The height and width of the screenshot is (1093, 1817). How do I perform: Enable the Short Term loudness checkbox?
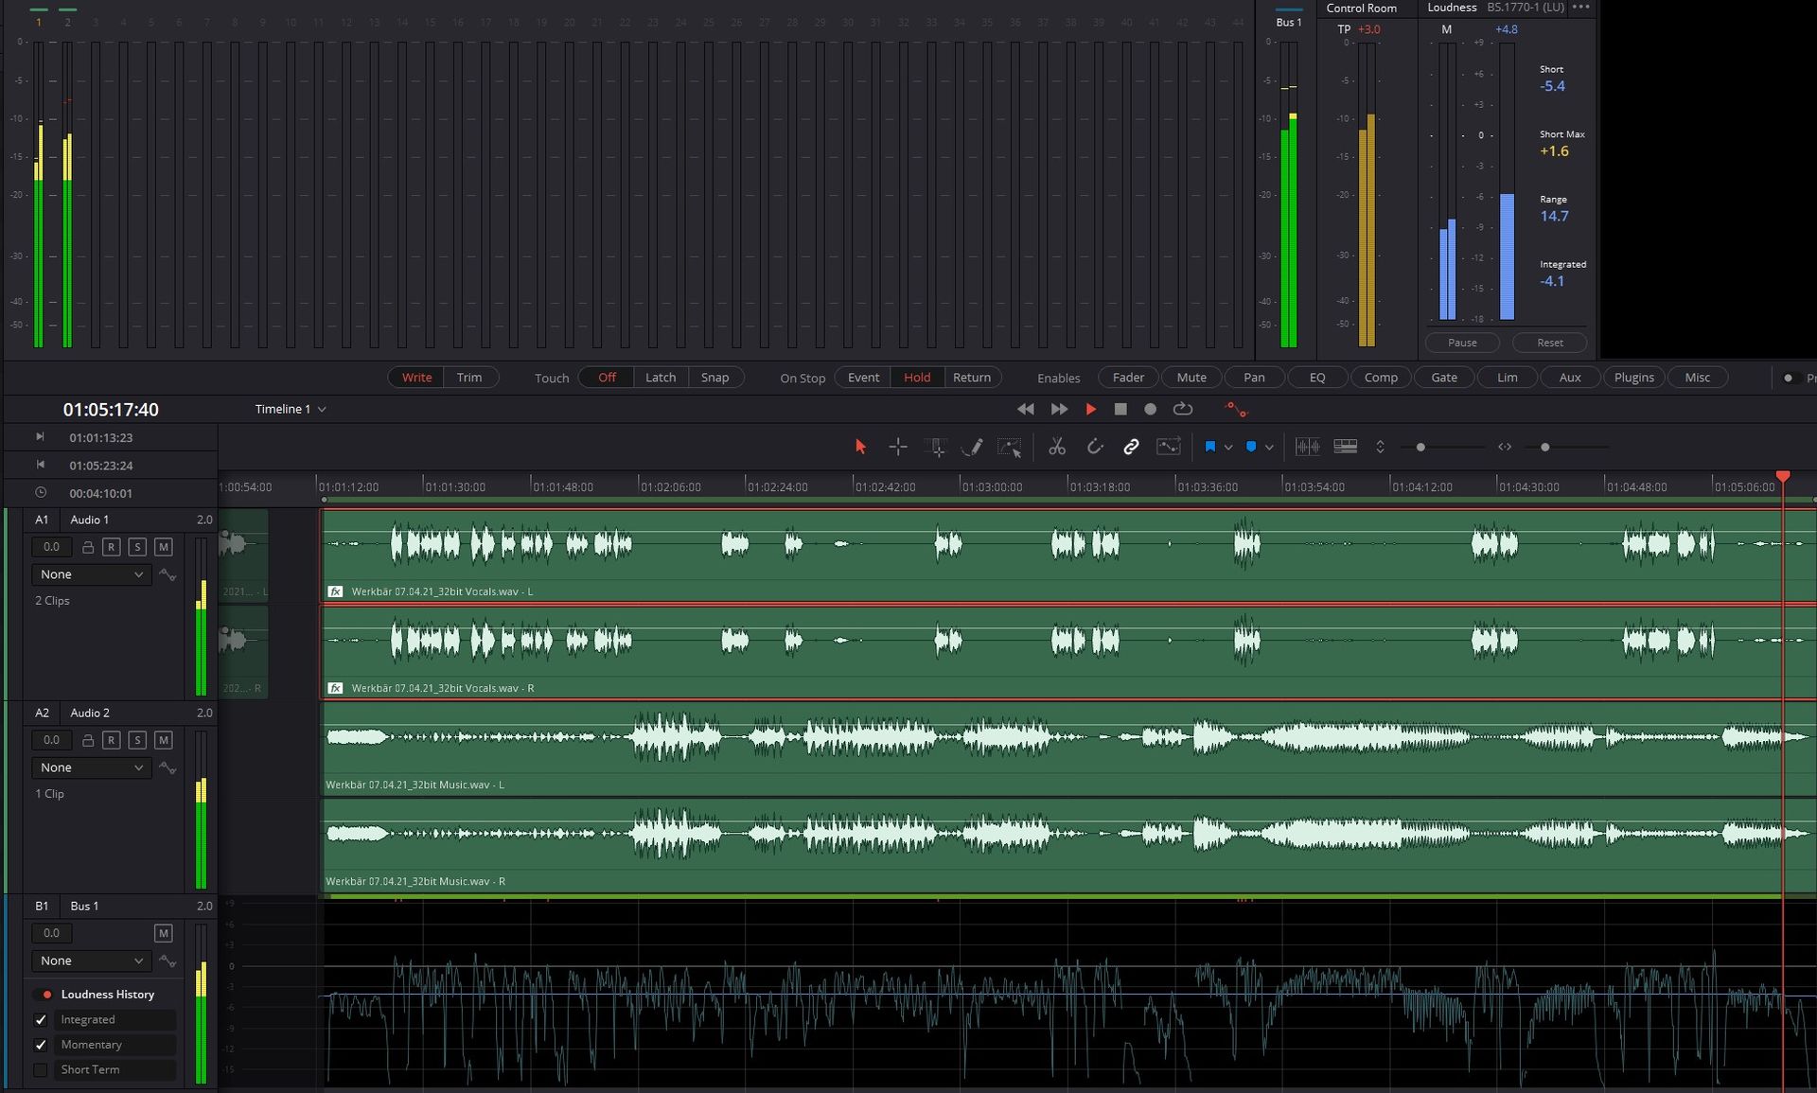[41, 1069]
